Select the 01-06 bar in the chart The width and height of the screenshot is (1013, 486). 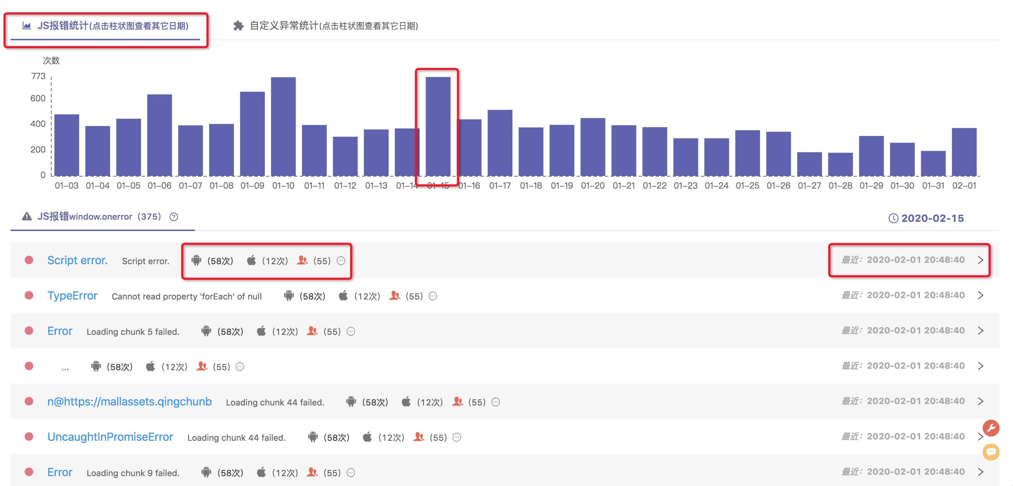[160, 135]
